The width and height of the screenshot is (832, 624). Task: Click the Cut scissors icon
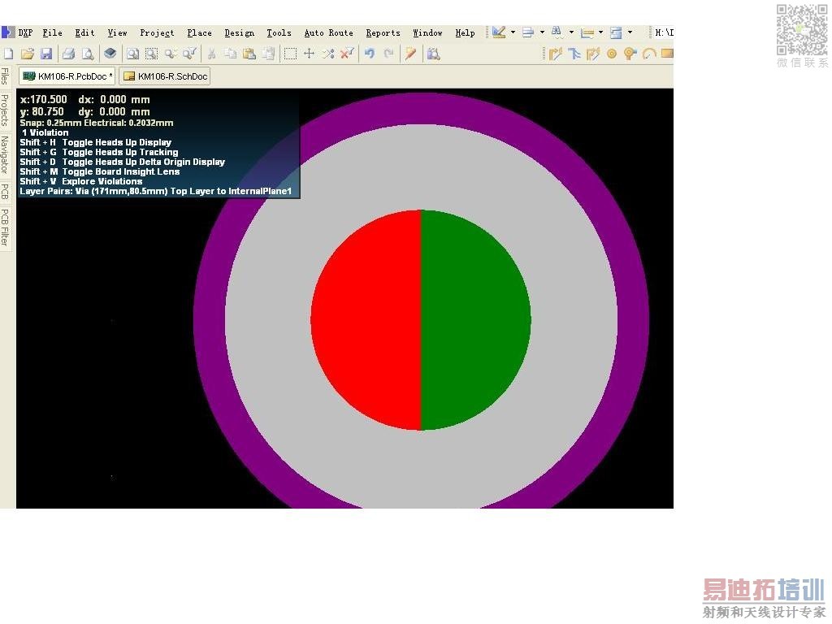click(x=212, y=54)
